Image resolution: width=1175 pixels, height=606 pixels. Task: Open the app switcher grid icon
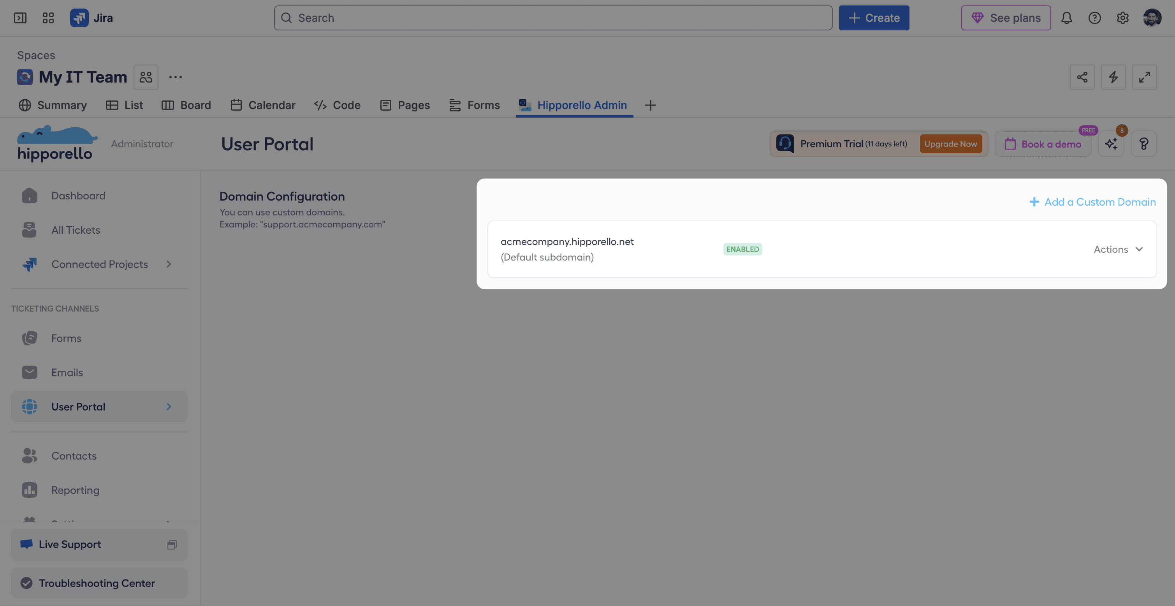48,18
